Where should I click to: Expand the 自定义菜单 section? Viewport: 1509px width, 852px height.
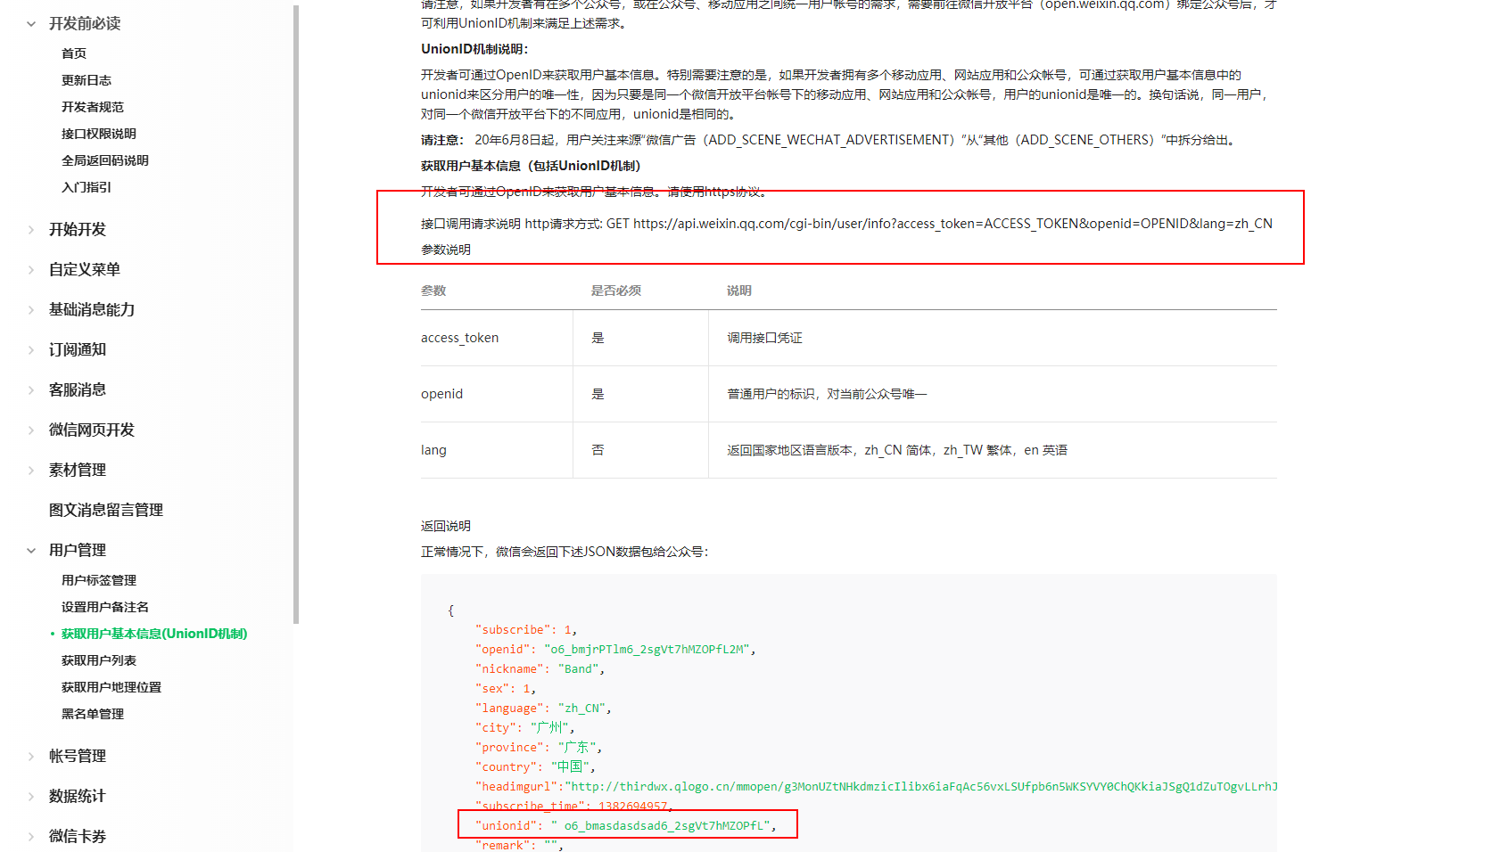(85, 269)
